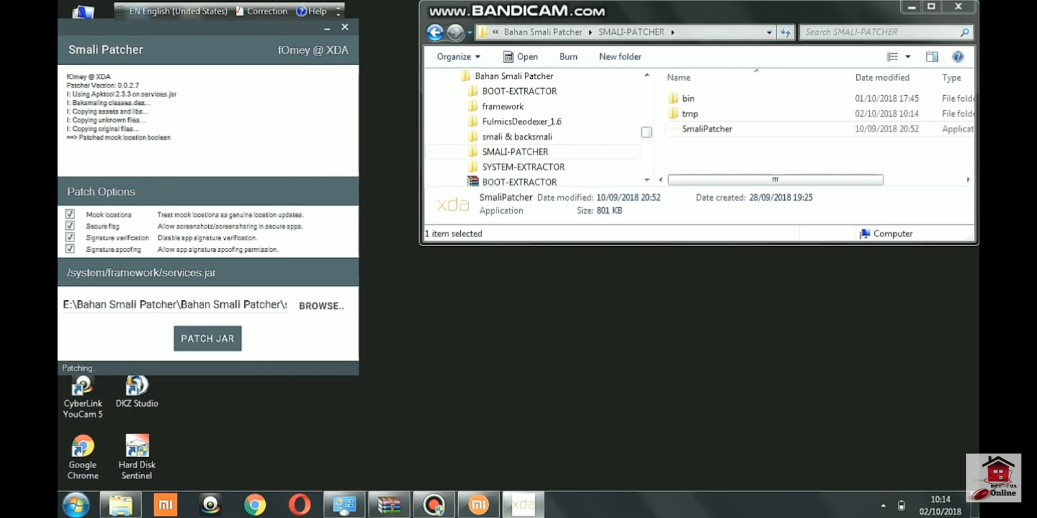The image size is (1037, 518).
Task: Click the Computer icon in the status bar
Action: click(865, 234)
